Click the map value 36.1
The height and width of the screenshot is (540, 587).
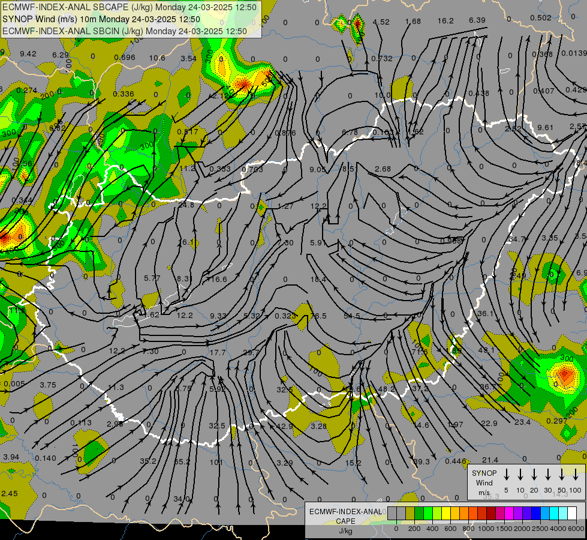tap(485, 313)
